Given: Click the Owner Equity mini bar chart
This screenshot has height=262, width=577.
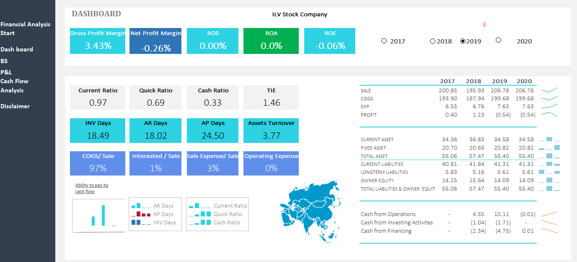Looking at the screenshot, I should tap(549, 180).
